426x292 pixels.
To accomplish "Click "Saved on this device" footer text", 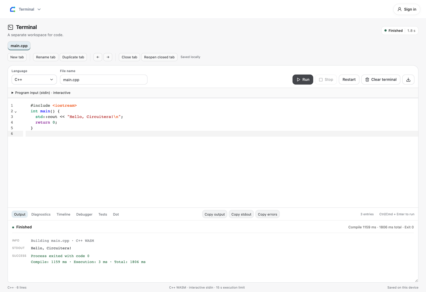I will 403,288.
